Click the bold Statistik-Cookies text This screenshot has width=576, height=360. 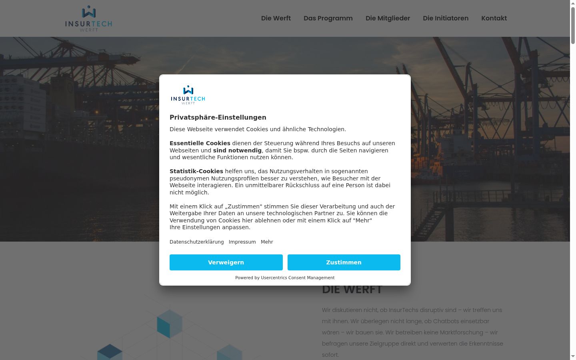[196, 171]
